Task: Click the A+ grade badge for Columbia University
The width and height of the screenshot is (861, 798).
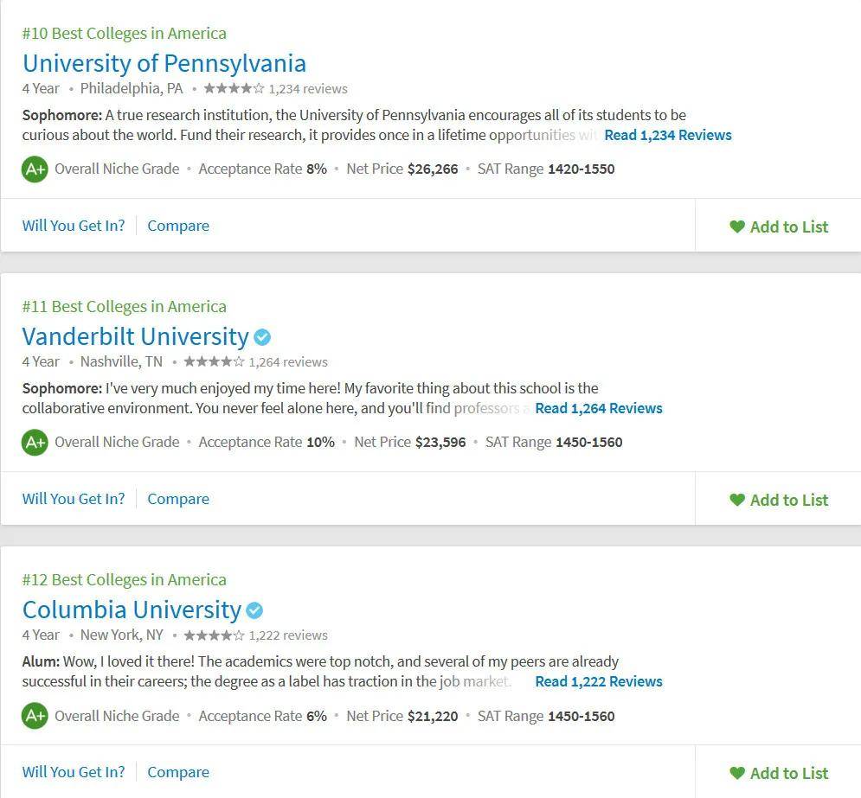Action: point(35,716)
